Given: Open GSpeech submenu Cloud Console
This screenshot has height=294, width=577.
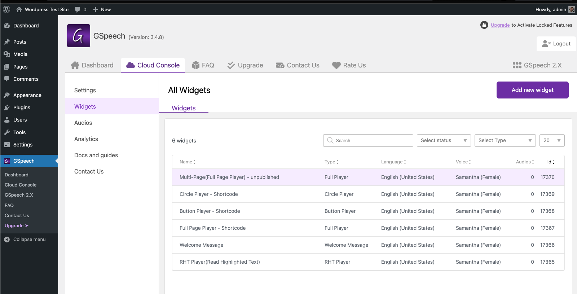Looking at the screenshot, I should (21, 185).
